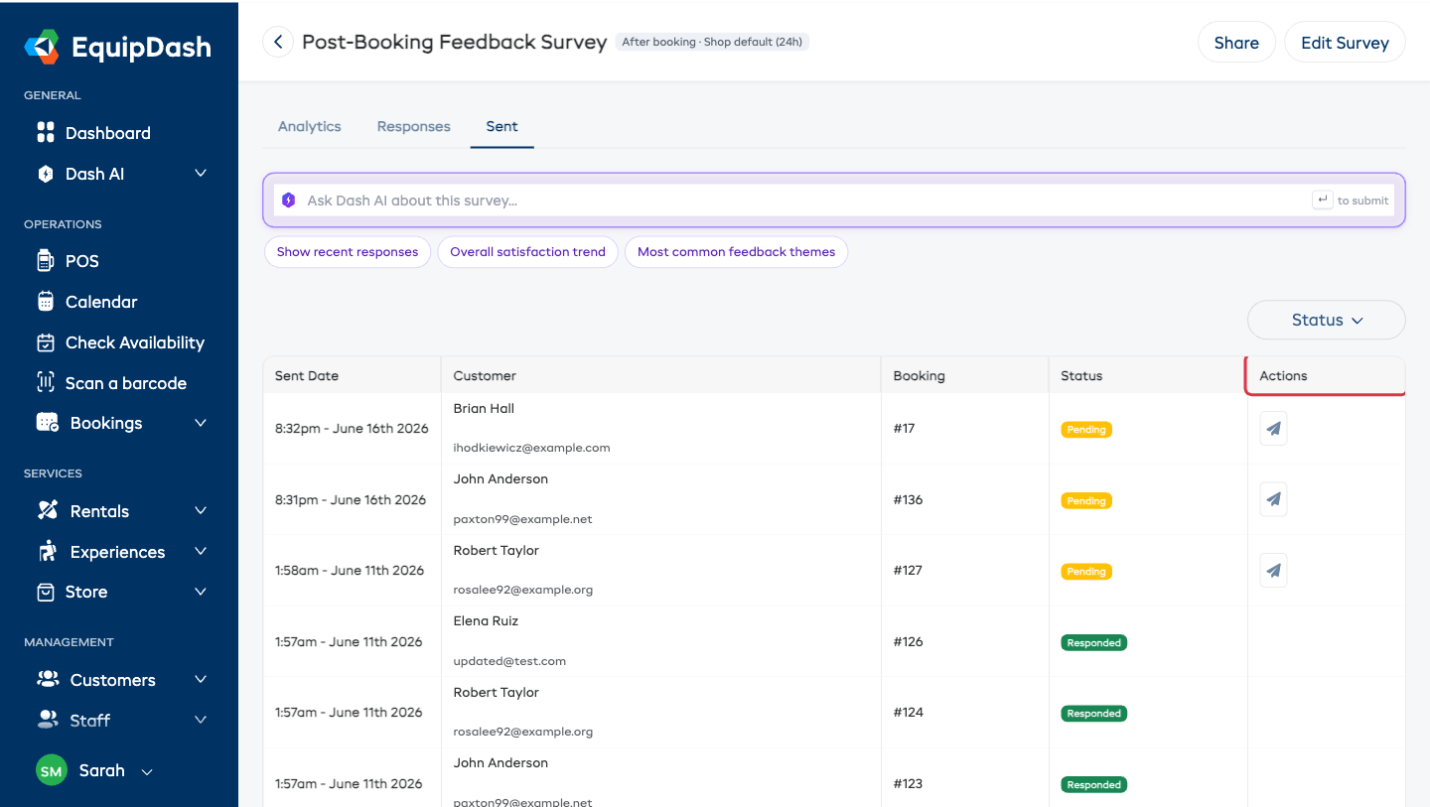Click the Dash AI icon in the ask field
Screen dimensions: 1430x807
click(289, 201)
